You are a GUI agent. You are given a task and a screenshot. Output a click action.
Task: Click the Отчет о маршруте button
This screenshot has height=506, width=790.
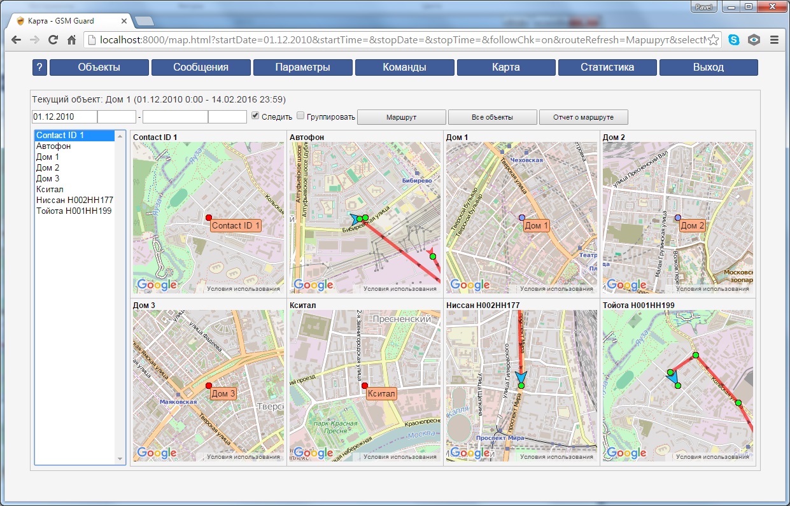(x=584, y=117)
